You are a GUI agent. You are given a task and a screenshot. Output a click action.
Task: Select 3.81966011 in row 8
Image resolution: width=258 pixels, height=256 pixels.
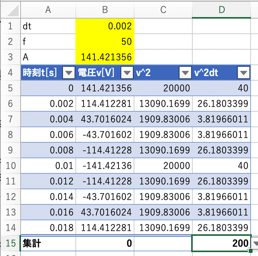[x=221, y=135]
